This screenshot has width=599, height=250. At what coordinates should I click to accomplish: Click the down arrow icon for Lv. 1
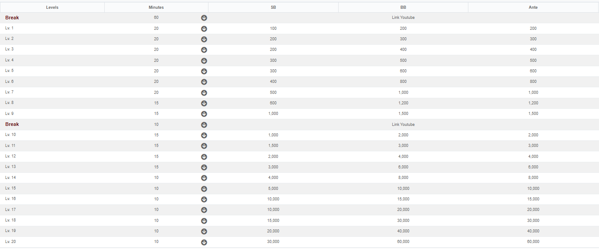[204, 29]
